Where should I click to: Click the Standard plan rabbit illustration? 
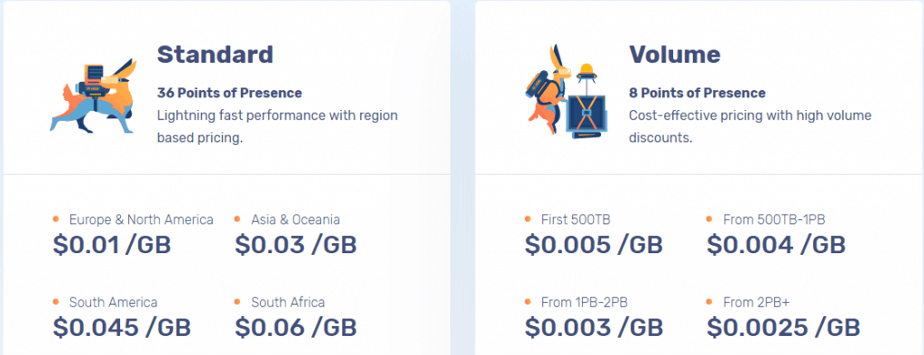(94, 95)
